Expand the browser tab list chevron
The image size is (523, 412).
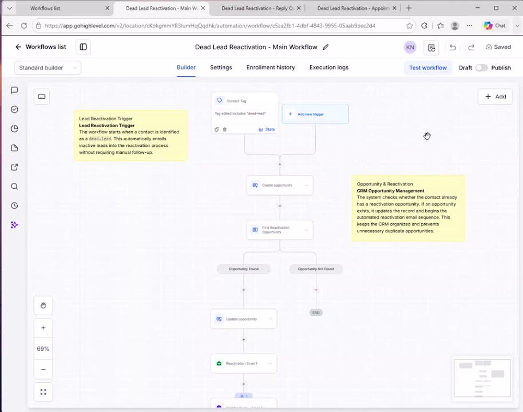click(9, 8)
